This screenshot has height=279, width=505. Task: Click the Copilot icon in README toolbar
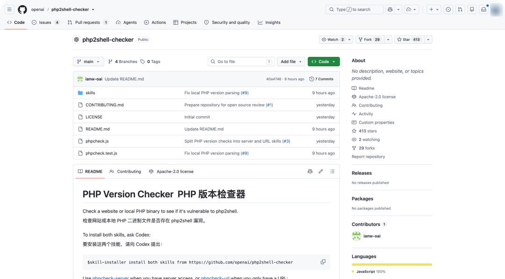310,171
